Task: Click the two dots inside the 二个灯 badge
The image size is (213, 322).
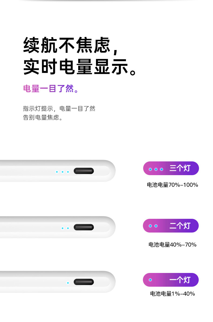Action: [x=153, y=226]
